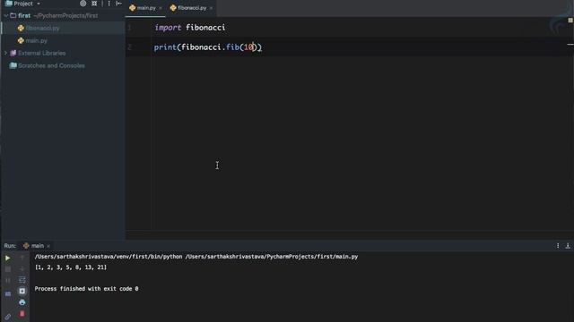Toggle soft-wrap in the run console
Screen dimensions: 574x322
(22, 280)
